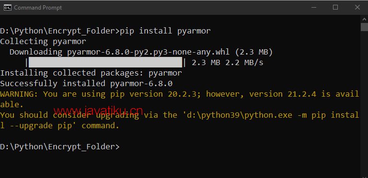
Task: Click the '2.2 MB/s' download speed text
Action: (244, 63)
